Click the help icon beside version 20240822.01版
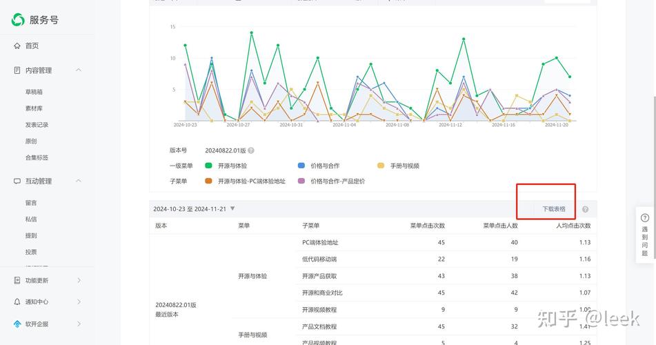This screenshot has height=345, width=656. (251, 150)
